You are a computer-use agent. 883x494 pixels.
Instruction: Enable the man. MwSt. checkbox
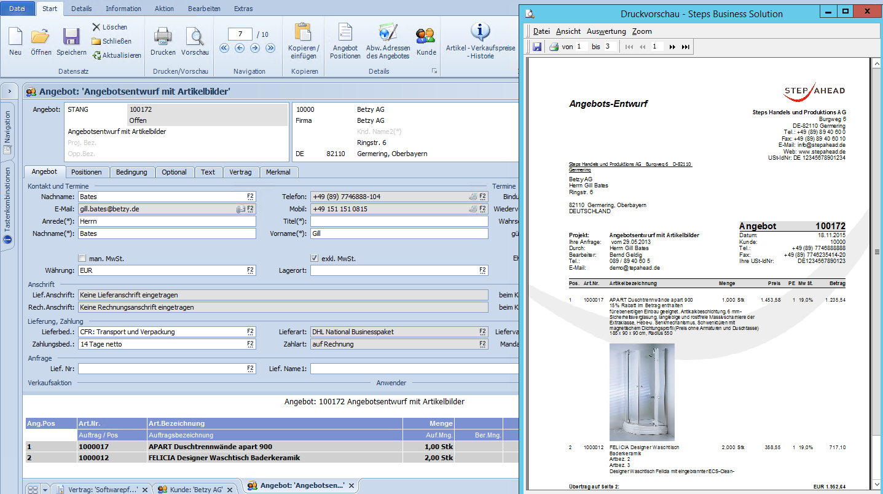coord(82,259)
